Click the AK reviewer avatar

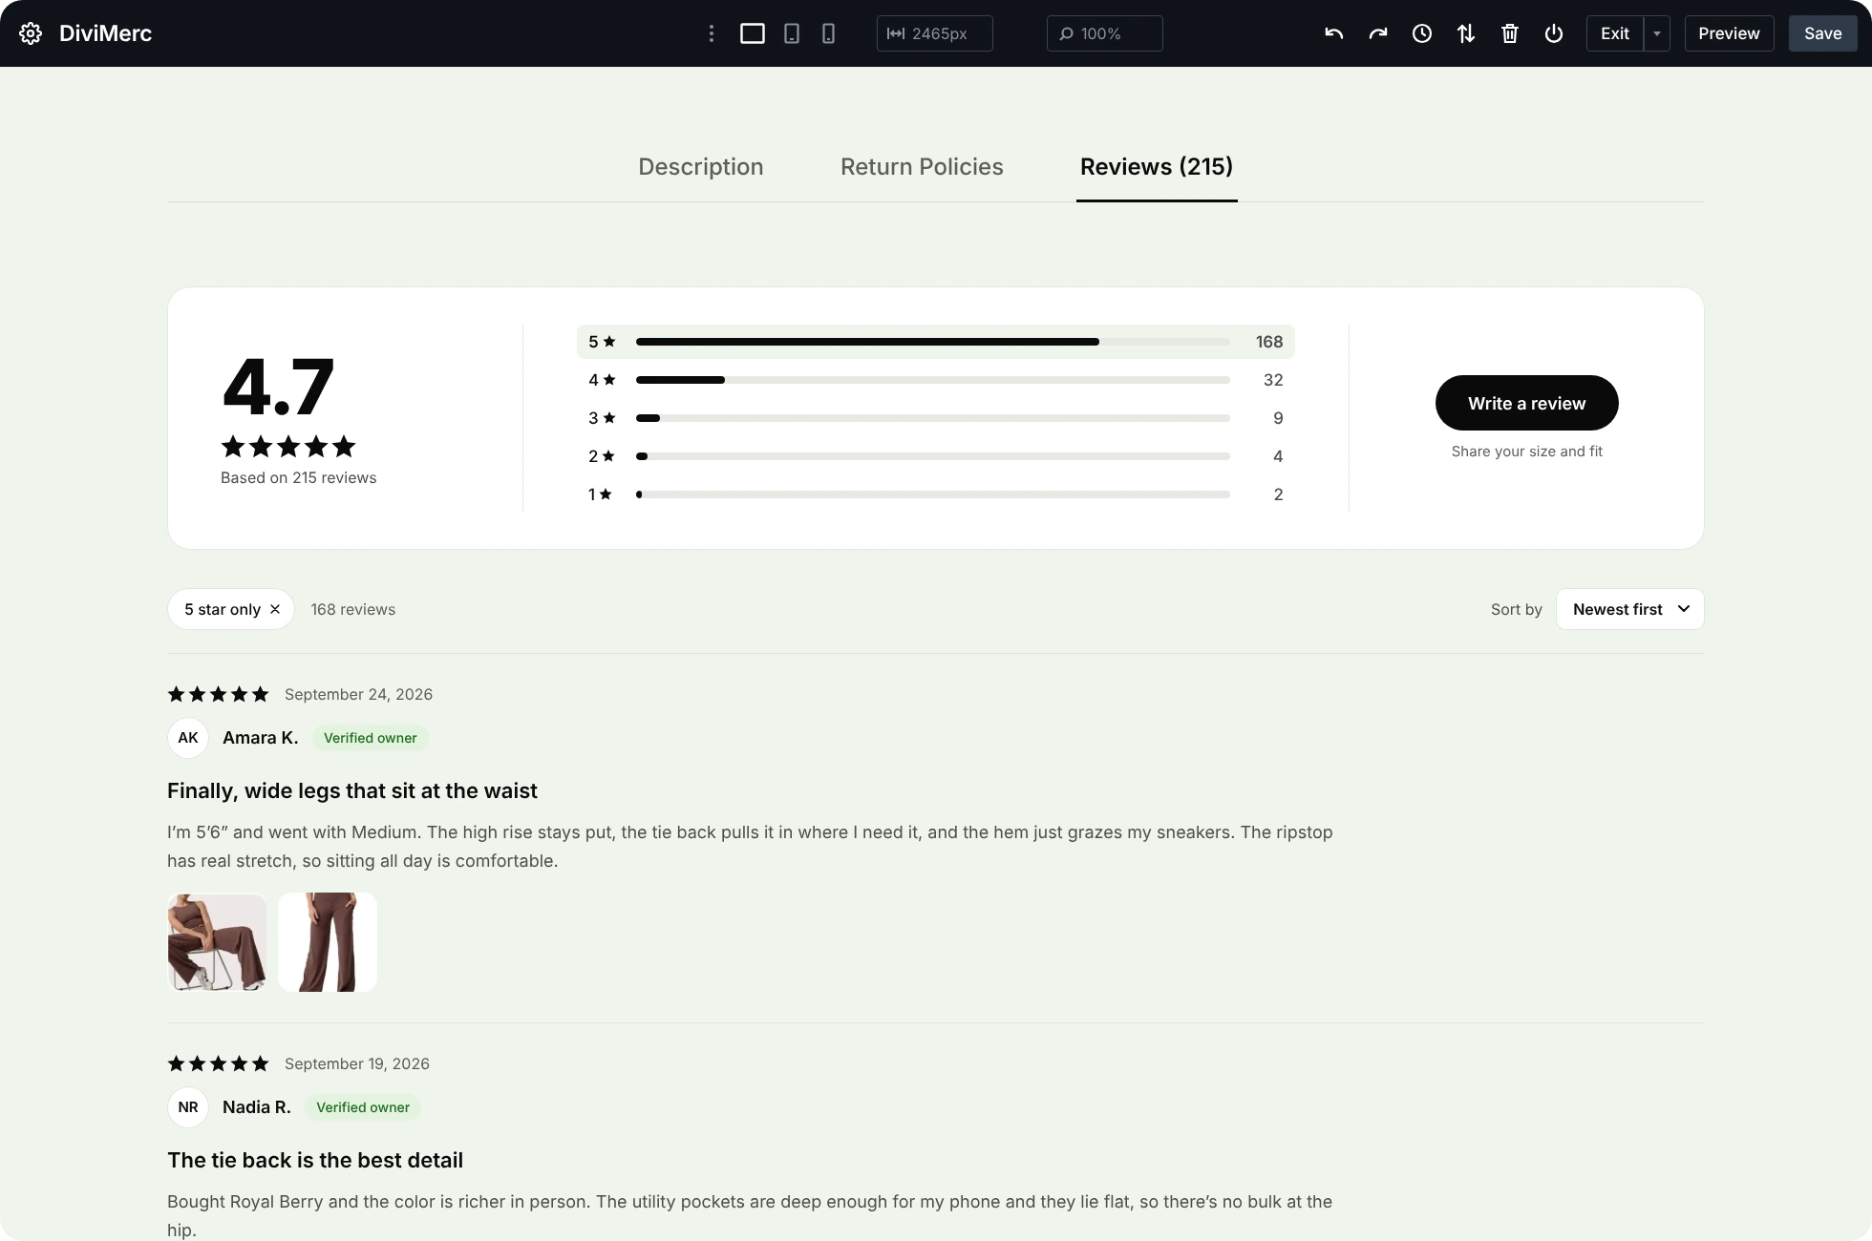(x=188, y=738)
